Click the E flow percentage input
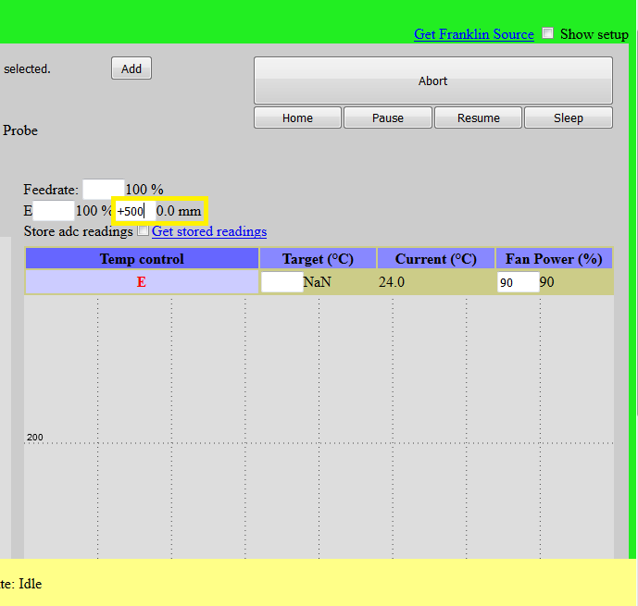 (53, 211)
